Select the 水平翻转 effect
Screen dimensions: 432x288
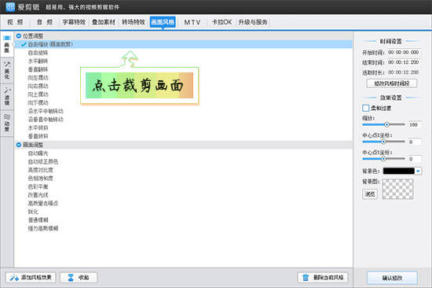coord(38,61)
